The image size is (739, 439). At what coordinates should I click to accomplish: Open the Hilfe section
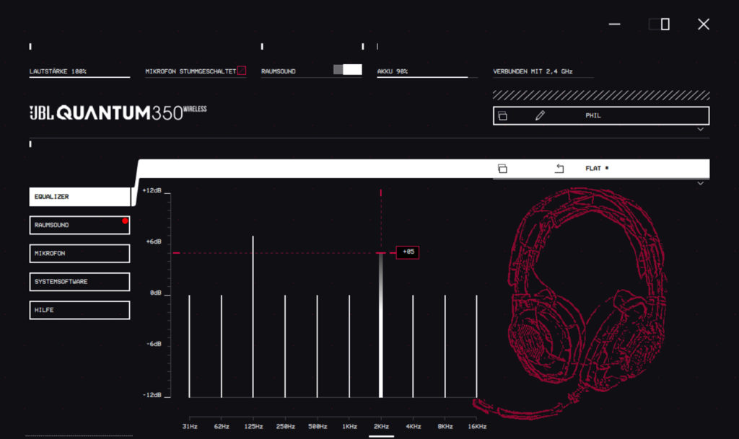pyautogui.click(x=79, y=310)
